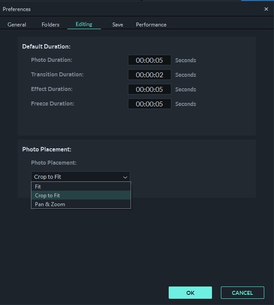274x305 pixels.
Task: Open the Folders tab
Action: 50,25
